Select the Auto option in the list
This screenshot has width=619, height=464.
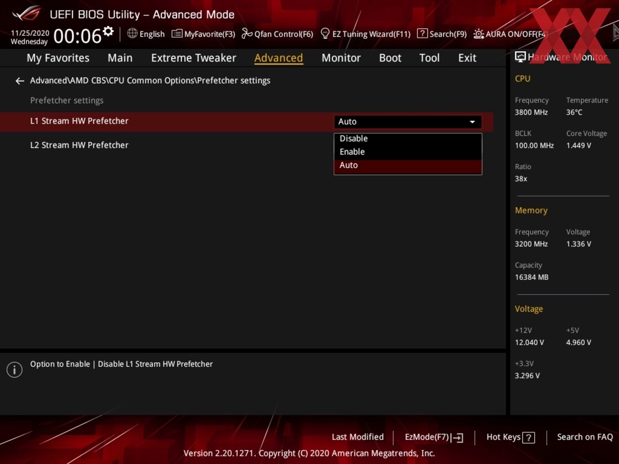click(408, 166)
